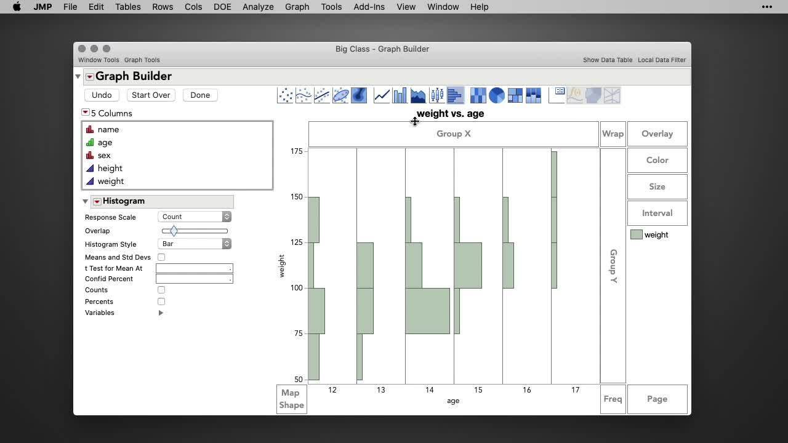Open the Graph menu

pos(297,7)
